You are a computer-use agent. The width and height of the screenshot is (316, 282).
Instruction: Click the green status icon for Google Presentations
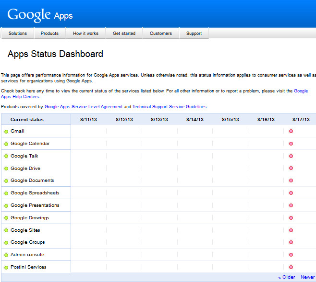pos(6,206)
